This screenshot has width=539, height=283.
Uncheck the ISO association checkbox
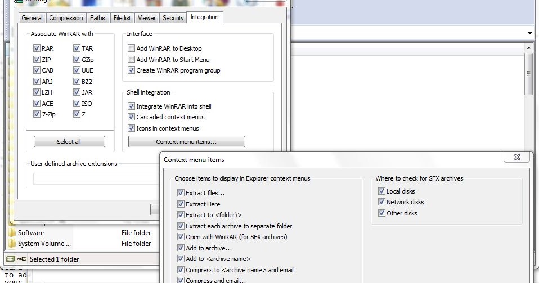77,103
